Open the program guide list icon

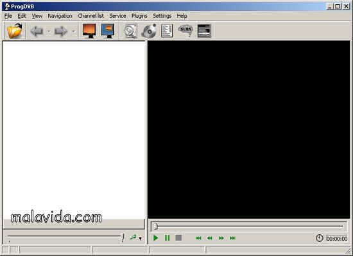point(167,31)
